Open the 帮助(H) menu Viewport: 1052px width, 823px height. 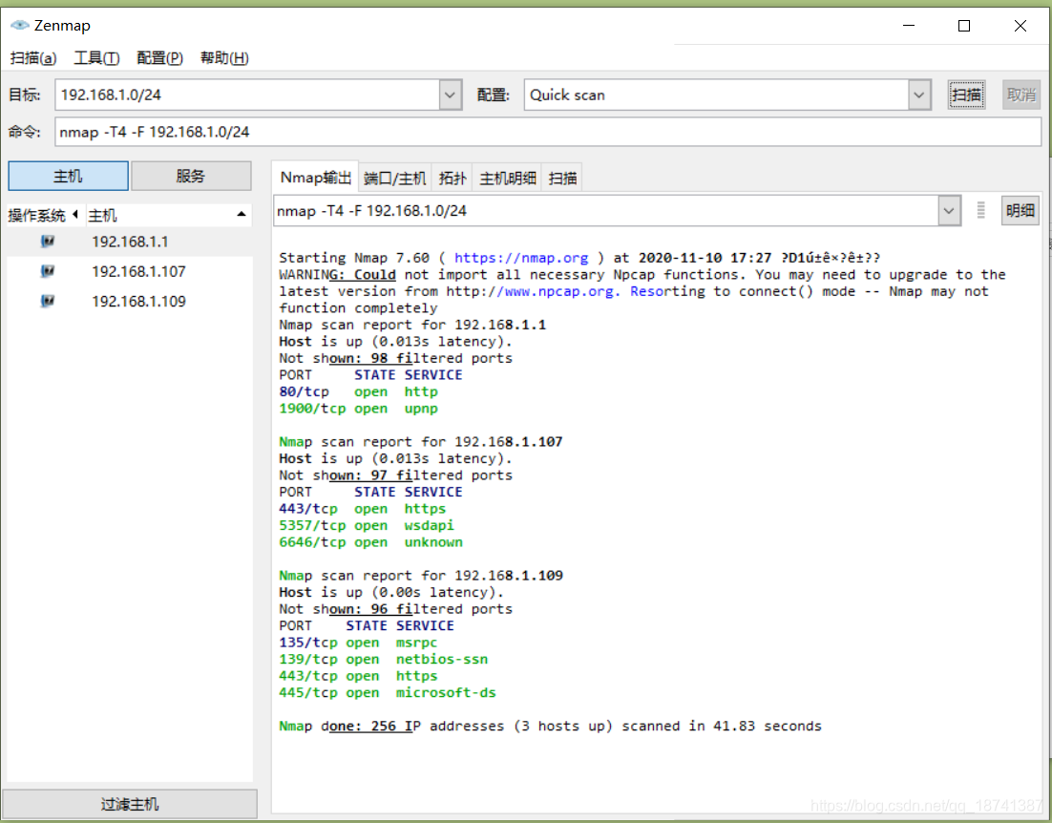point(224,57)
